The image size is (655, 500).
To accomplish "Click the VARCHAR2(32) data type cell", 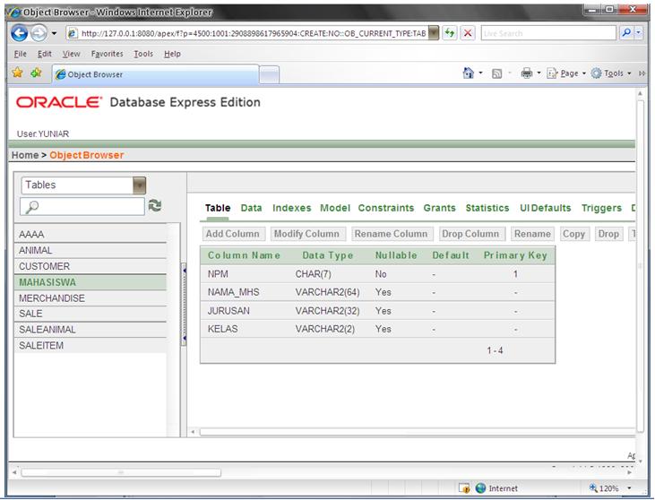I will [328, 311].
